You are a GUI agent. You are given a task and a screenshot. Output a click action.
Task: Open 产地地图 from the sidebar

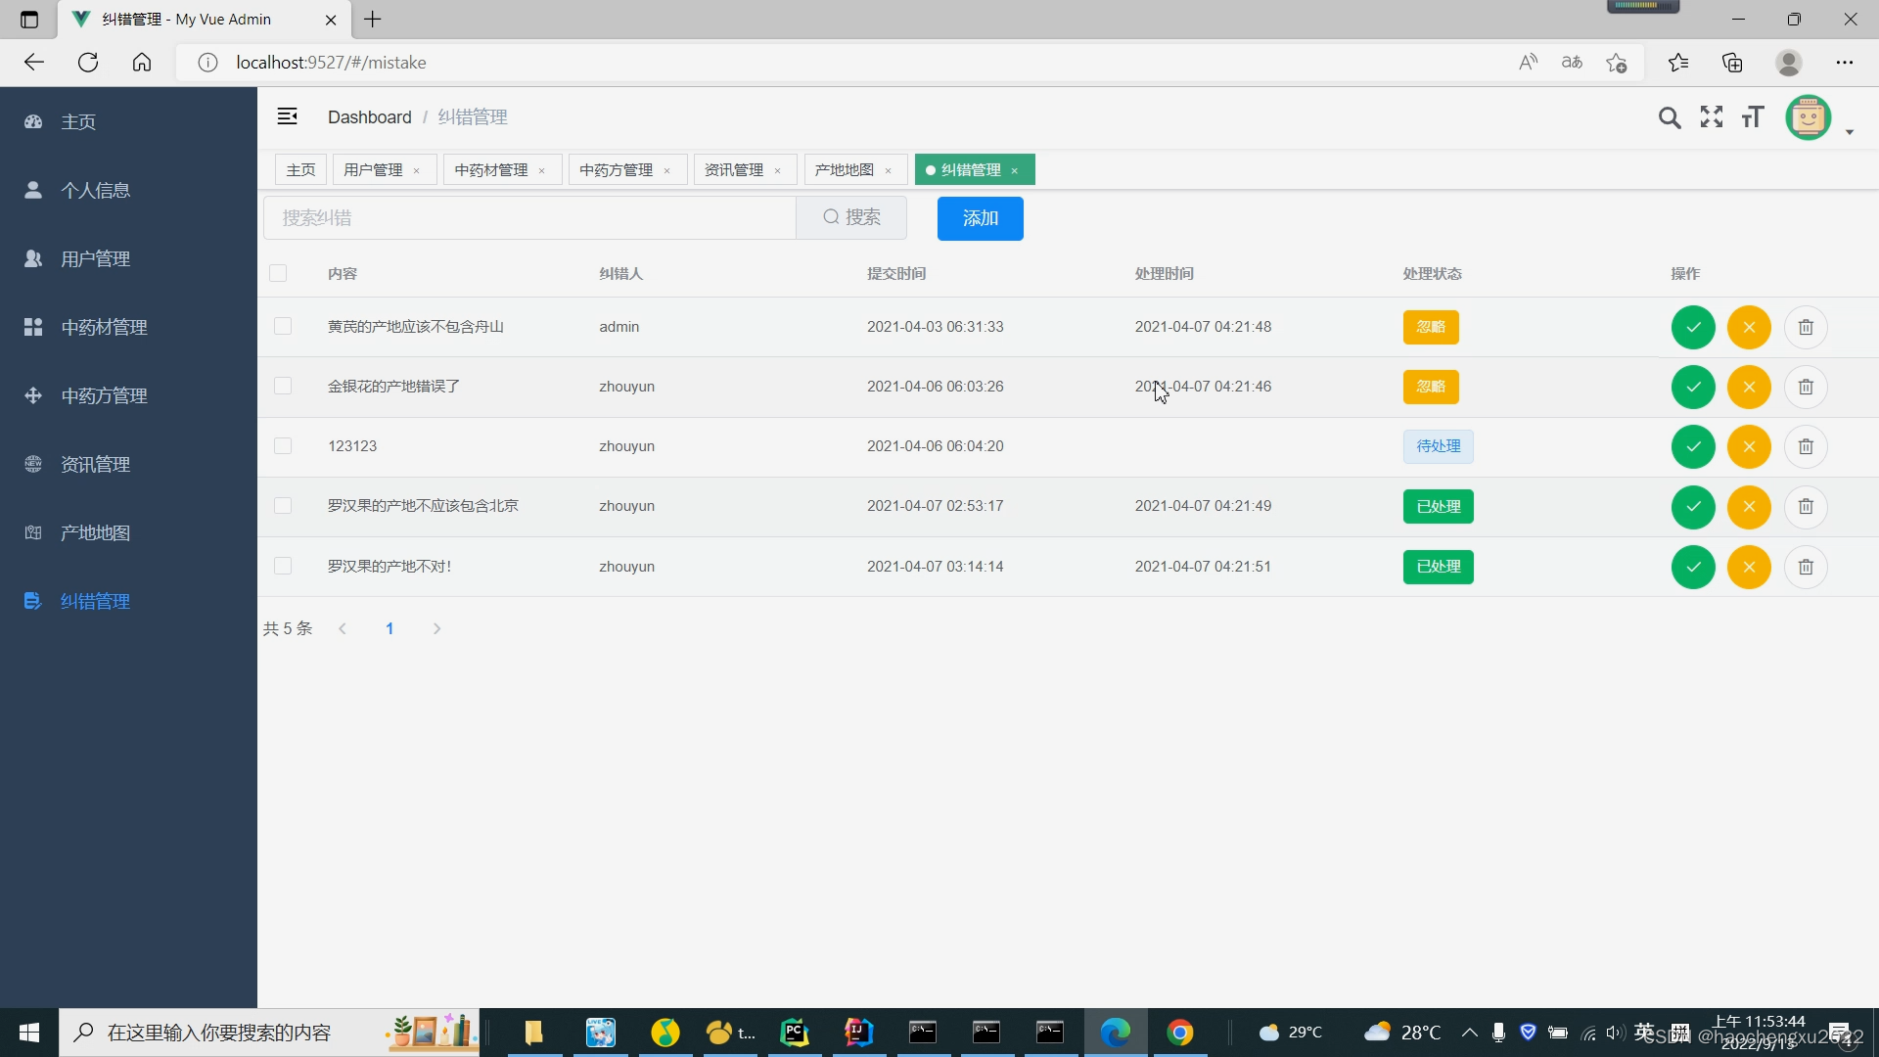tap(95, 532)
